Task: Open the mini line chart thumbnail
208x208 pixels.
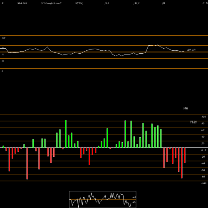Action: click(x=103, y=199)
